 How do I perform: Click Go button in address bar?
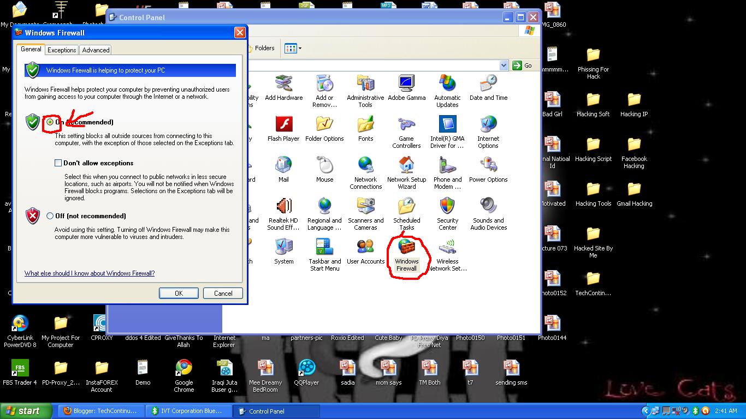(523, 65)
